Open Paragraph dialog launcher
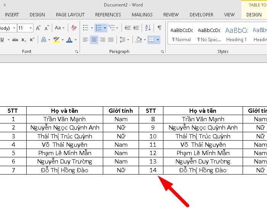Image resolution: width=267 pixels, height=213 pixels. (162, 52)
